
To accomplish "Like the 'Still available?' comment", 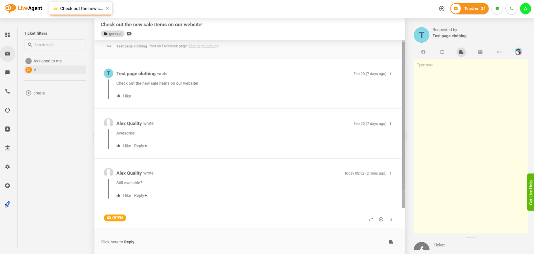I will (124, 196).
